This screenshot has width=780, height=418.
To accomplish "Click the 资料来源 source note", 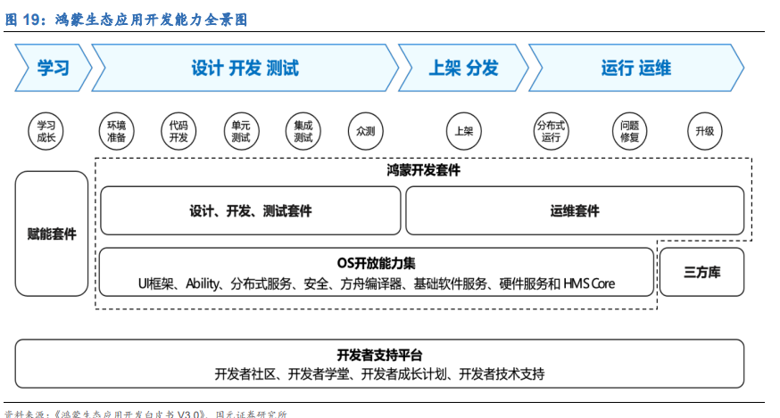I will [x=145, y=414].
